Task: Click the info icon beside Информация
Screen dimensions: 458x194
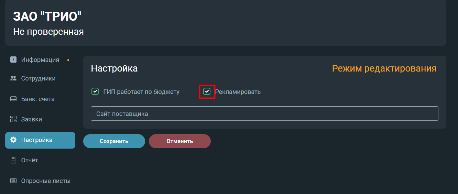Action: [13, 60]
